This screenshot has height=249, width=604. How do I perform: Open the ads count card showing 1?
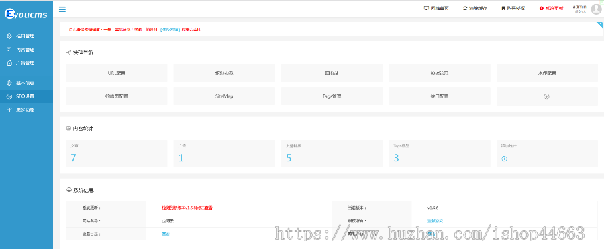224,153
